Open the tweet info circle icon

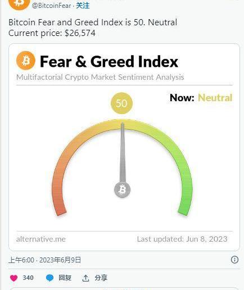click(x=234, y=260)
